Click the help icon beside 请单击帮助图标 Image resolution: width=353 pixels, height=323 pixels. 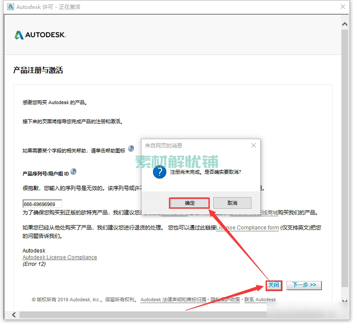tap(131, 148)
